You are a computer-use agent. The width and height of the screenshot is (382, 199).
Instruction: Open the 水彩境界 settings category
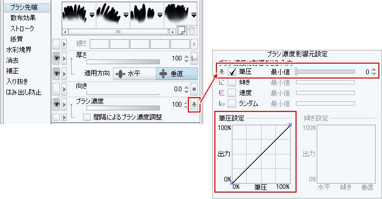(x=19, y=50)
